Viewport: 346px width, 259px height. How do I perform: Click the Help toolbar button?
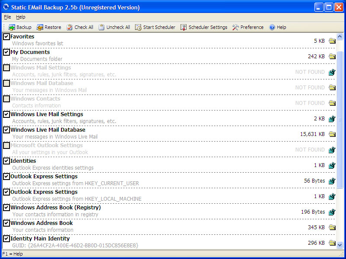coord(278,27)
